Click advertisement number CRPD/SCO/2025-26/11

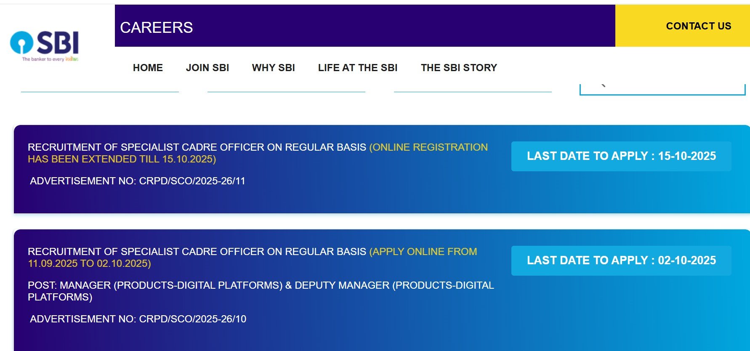click(138, 181)
